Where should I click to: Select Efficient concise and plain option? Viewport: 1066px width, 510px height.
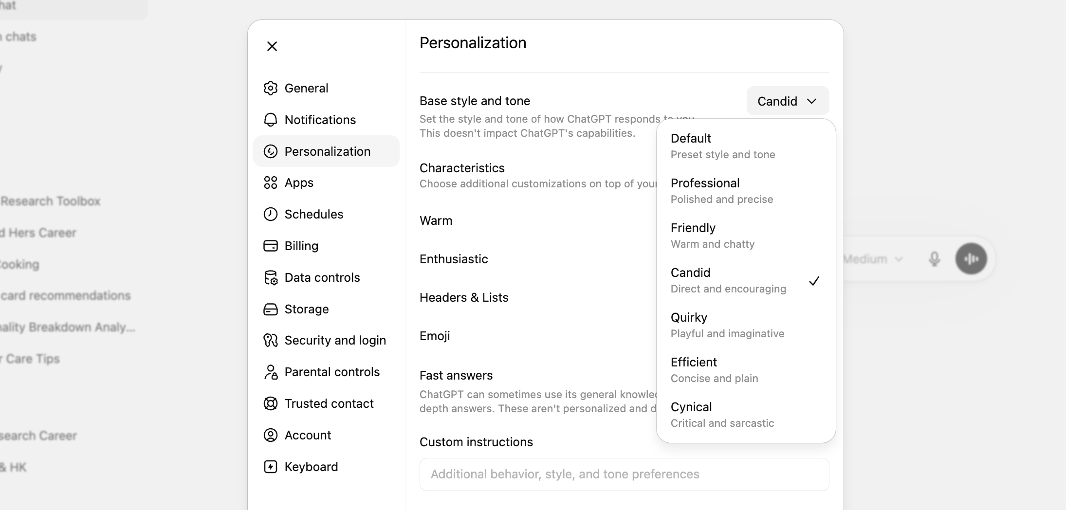tap(746, 370)
